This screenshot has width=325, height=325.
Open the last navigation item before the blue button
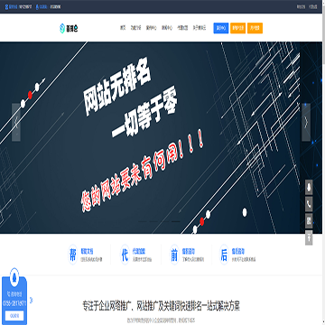tap(200, 28)
